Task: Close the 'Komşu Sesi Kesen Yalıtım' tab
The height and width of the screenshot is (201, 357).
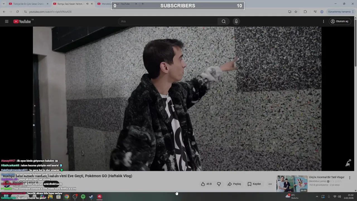Action: tap(92, 4)
